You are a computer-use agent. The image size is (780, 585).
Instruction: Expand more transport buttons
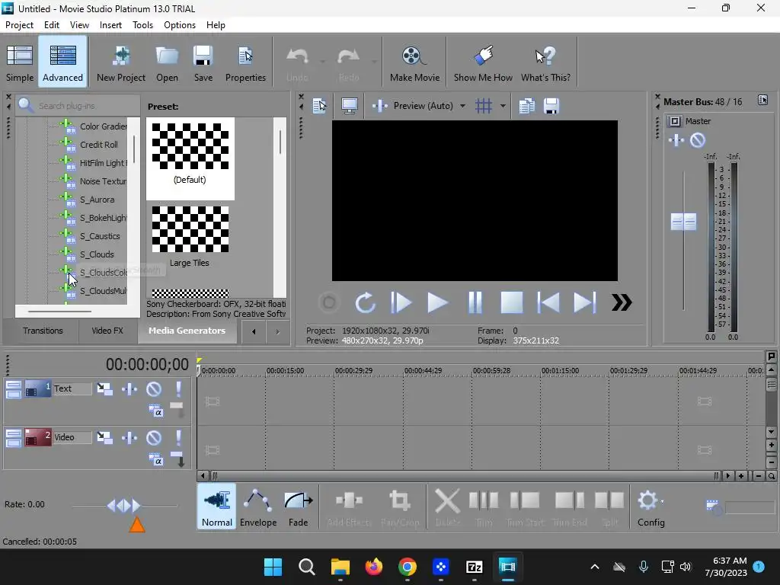pos(622,302)
